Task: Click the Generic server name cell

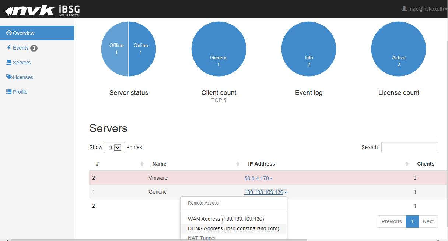Action: (x=157, y=192)
